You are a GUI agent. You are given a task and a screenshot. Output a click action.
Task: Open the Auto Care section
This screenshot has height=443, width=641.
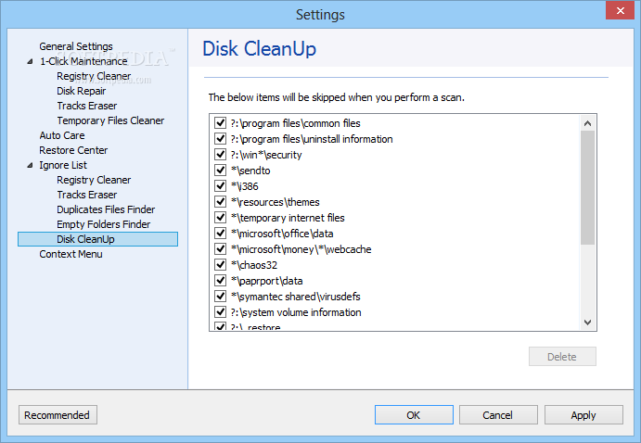[62, 135]
